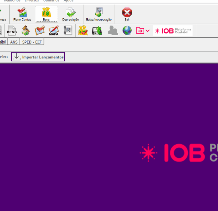Click the Bens money bag icon

click(46, 14)
